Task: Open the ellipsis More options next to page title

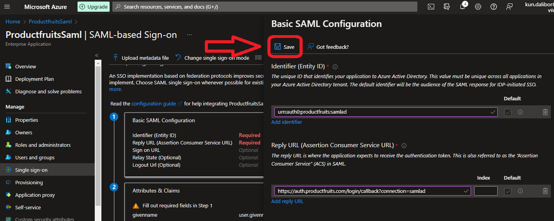Action: (189, 35)
